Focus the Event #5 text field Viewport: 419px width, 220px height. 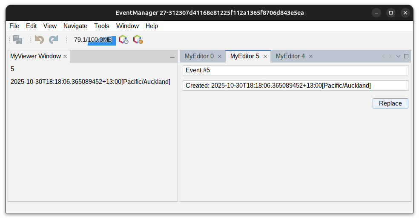tap(295, 70)
